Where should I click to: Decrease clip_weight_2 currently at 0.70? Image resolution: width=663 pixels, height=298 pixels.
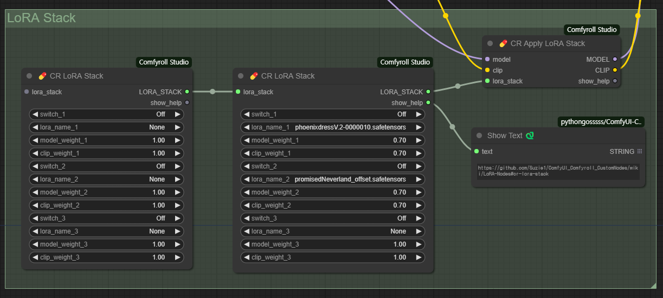point(246,205)
